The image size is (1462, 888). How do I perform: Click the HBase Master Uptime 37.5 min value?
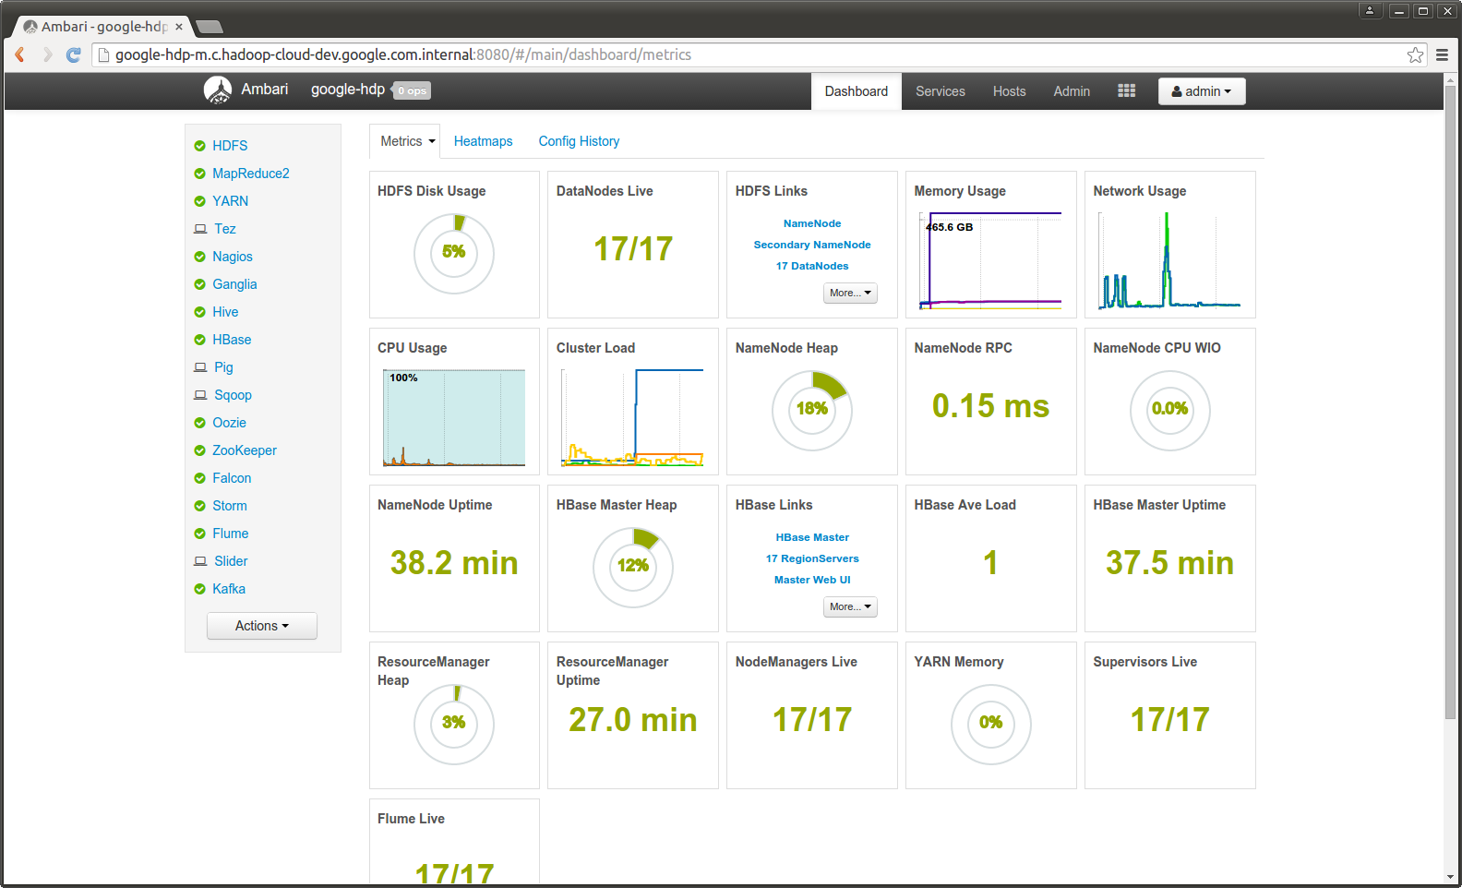1169,563
